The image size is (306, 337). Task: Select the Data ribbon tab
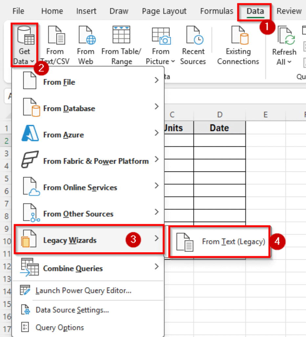coord(255,11)
